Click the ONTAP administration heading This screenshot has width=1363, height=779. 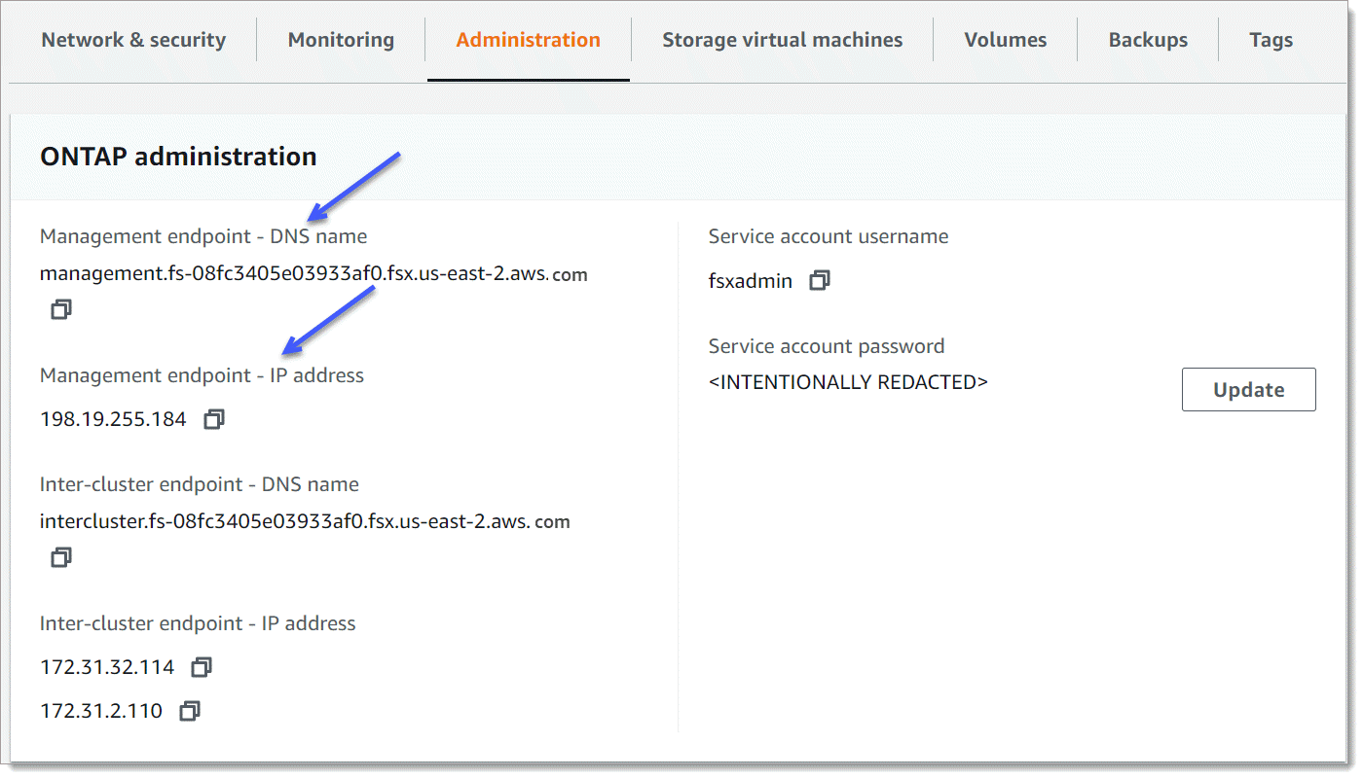[178, 157]
